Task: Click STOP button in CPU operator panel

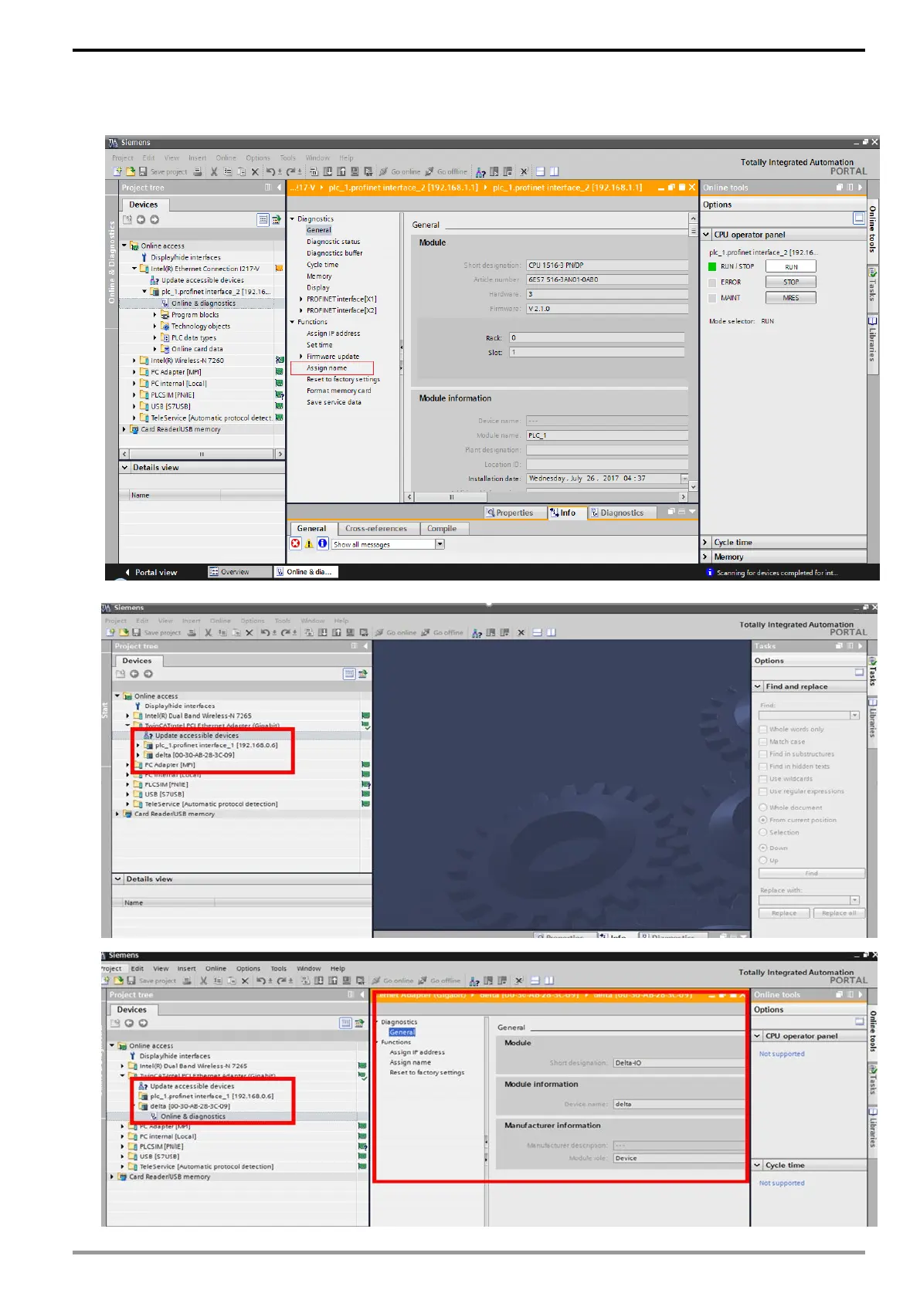Action: click(x=791, y=282)
